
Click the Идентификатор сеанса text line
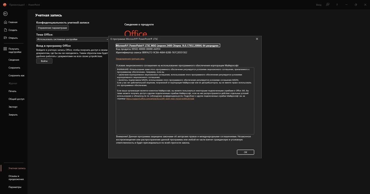[151, 52]
